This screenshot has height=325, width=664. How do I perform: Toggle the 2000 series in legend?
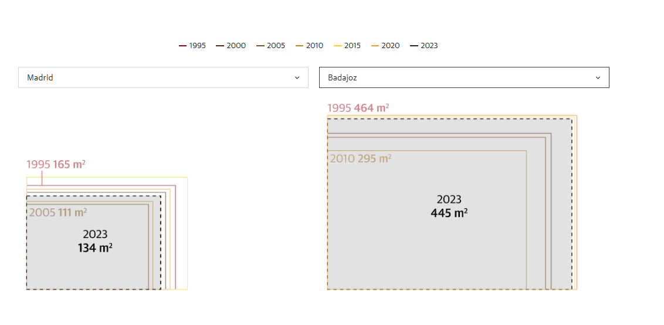pyautogui.click(x=236, y=46)
